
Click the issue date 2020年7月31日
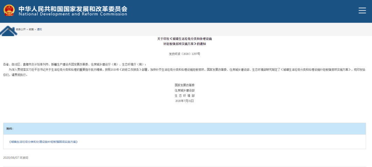[184, 101]
